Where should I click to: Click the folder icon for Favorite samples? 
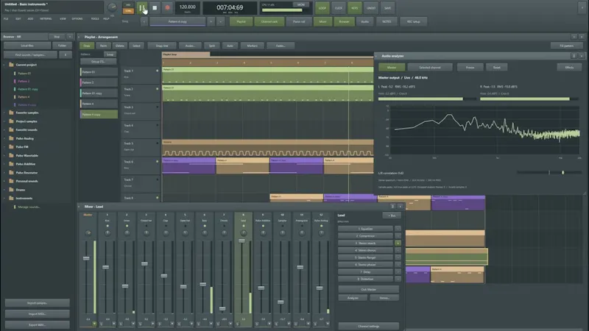click(11, 113)
